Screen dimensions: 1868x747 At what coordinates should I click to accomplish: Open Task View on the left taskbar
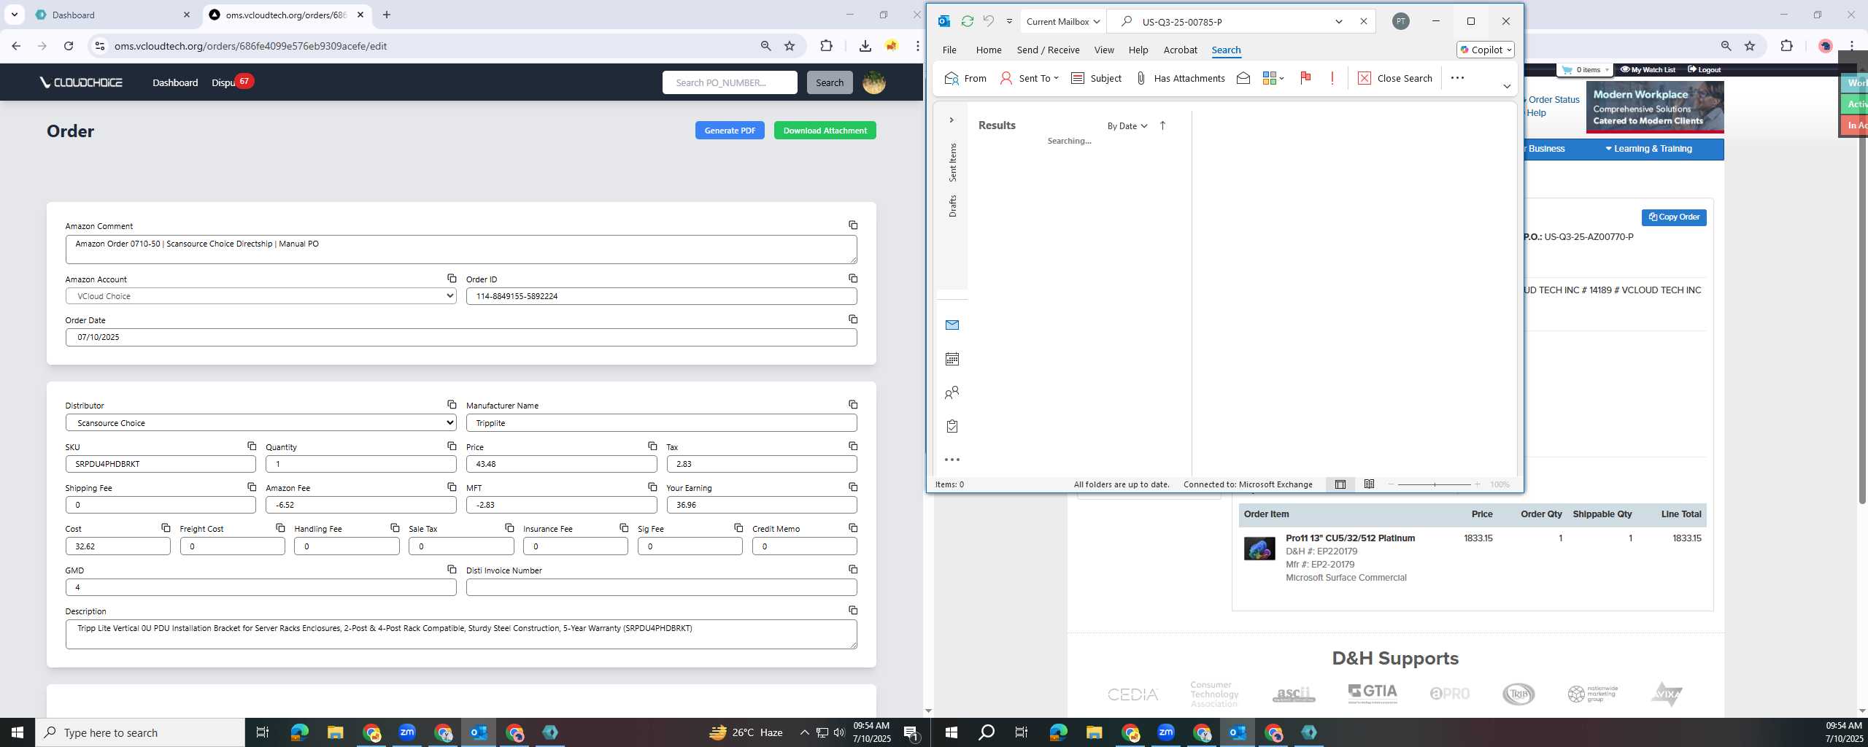pos(263,732)
